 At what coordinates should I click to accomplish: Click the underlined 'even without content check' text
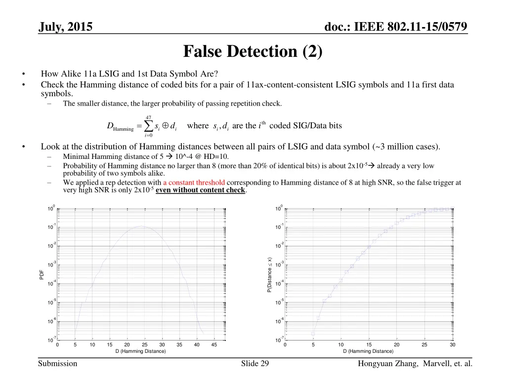point(200,190)
